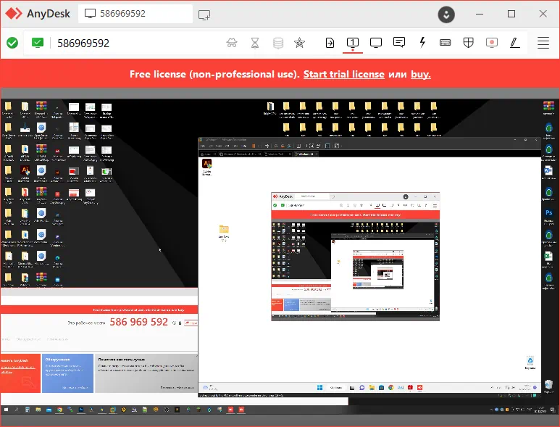
Task: Click the remote AnyDesk address 586 969 592
Action: pos(138,322)
